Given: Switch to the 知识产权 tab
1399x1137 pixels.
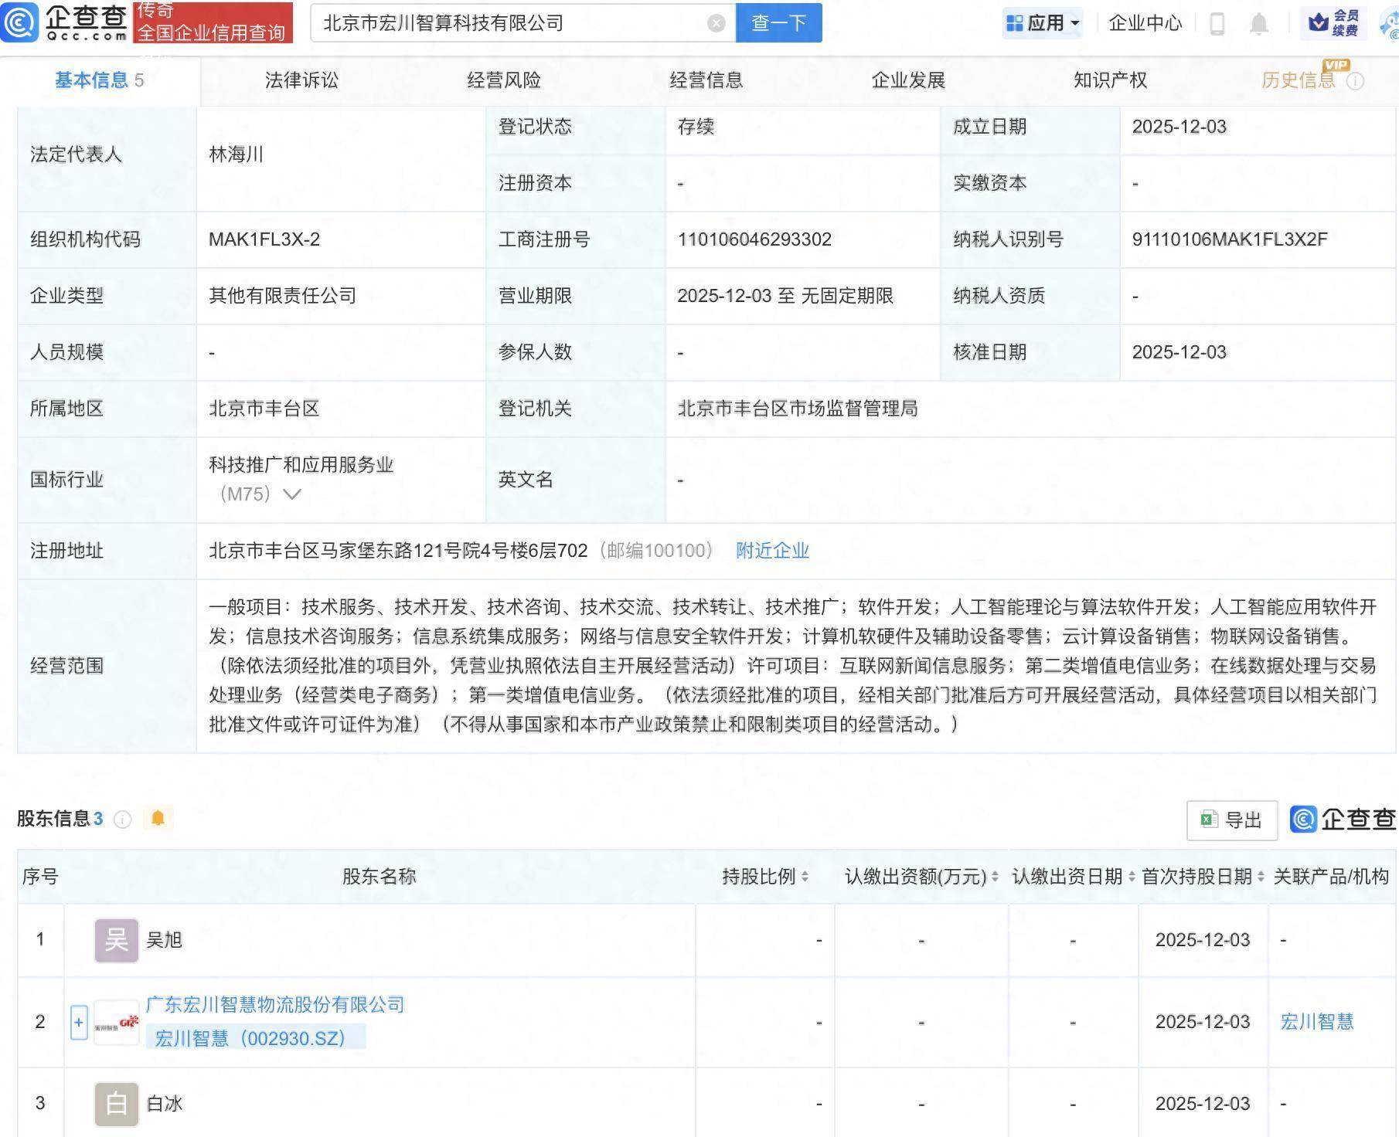Looking at the screenshot, I should (x=1109, y=80).
